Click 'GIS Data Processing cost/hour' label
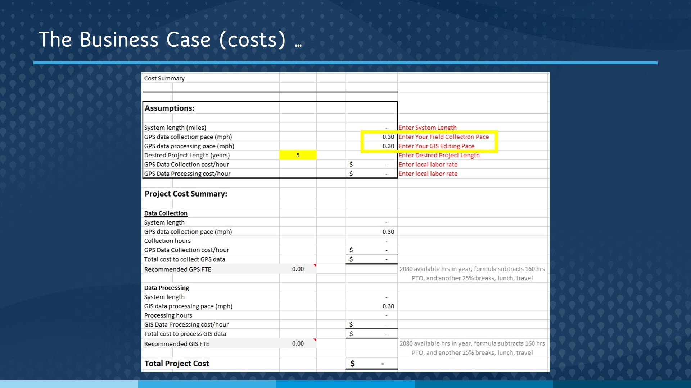 click(186, 324)
